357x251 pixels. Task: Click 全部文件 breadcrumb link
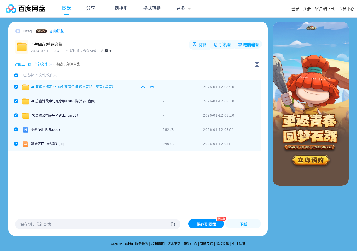pos(41,64)
